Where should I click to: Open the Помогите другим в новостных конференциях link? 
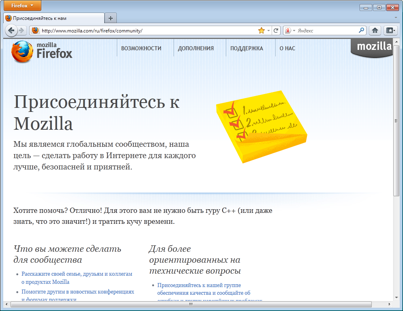point(77,295)
